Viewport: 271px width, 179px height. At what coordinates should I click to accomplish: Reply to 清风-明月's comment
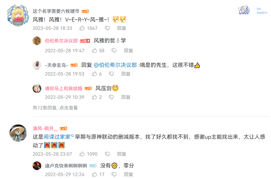click(x=122, y=154)
